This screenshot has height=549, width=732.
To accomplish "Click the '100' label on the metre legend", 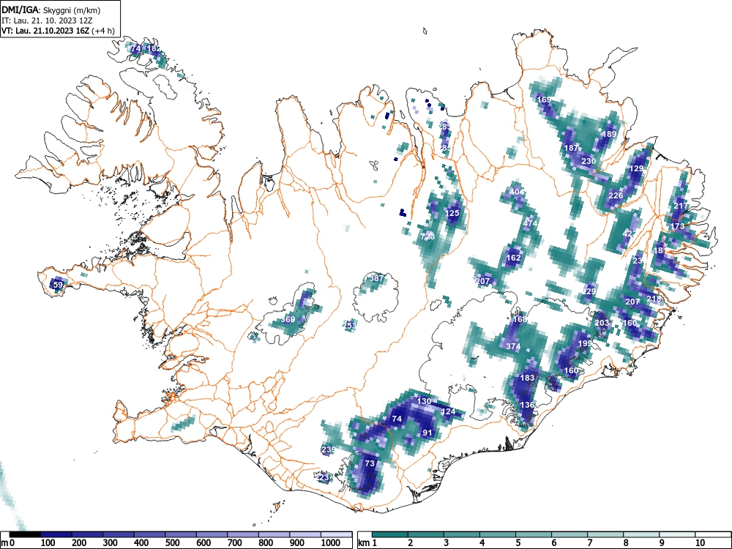I will [x=48, y=543].
